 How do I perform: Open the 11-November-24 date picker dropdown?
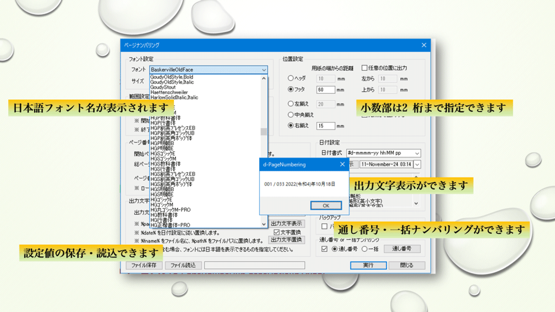pyautogui.click(x=417, y=164)
